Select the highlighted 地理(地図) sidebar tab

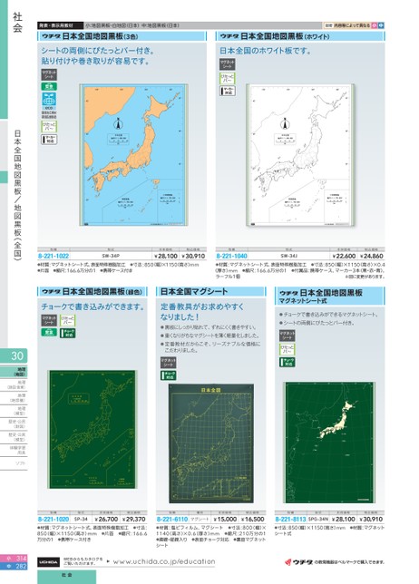[14, 371]
